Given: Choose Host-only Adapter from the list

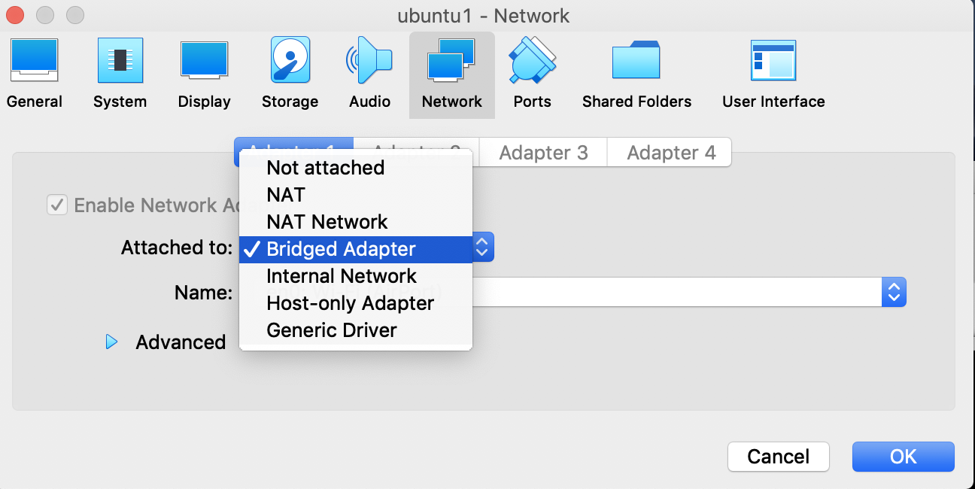Looking at the screenshot, I should (x=356, y=303).
